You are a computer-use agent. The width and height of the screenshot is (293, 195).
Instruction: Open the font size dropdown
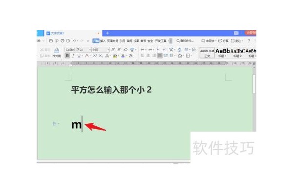point(108,50)
